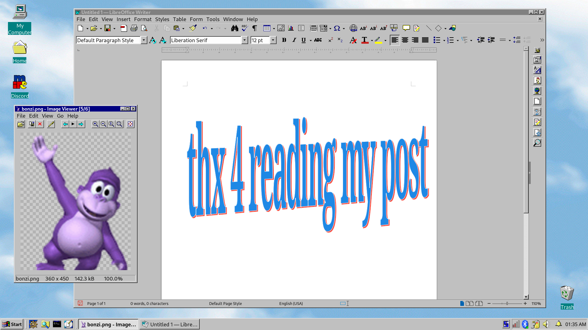This screenshot has width=588, height=330.
Task: Toggle Subscript formatting
Action: 340,40
